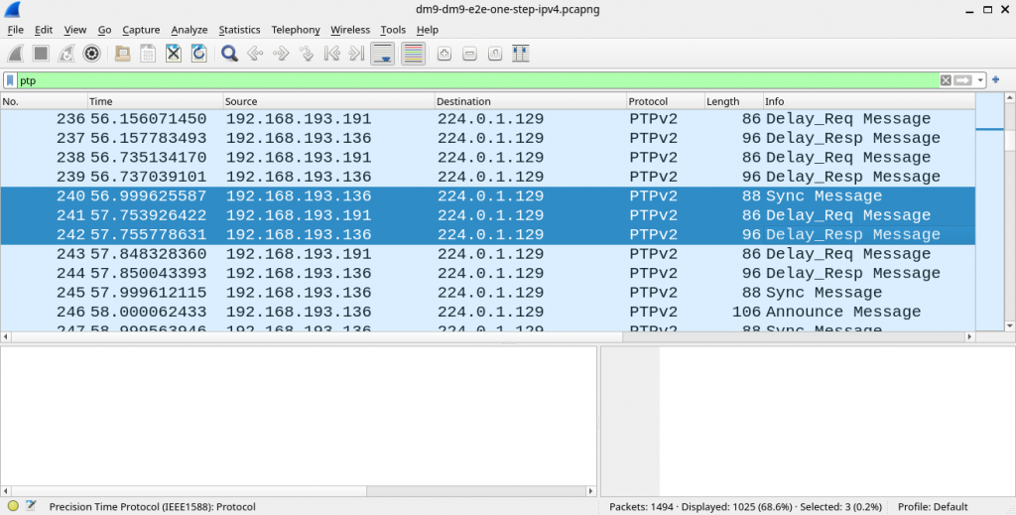Click the expert information yellow circle icon

pos(13,506)
